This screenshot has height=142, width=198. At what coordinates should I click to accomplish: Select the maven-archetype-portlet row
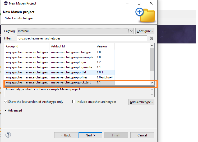pos(59,72)
